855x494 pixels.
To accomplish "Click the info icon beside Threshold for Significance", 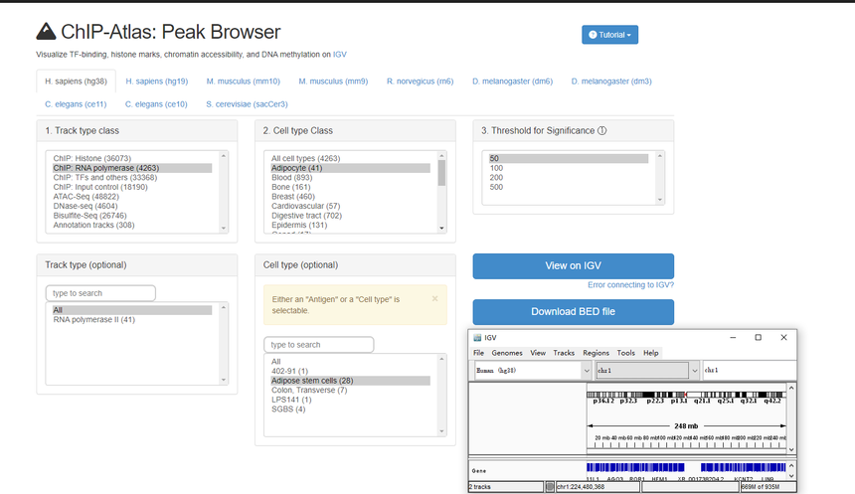I will tap(602, 131).
